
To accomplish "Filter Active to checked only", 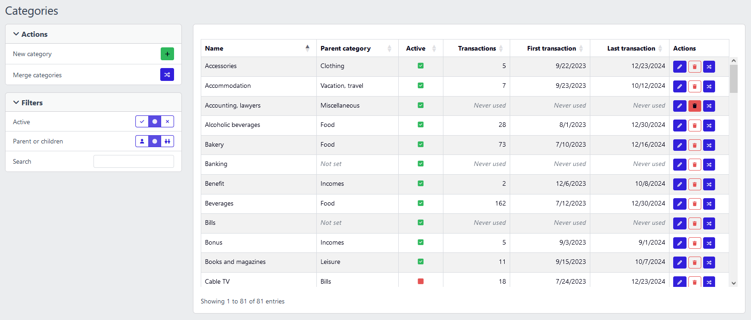I will click(x=142, y=121).
